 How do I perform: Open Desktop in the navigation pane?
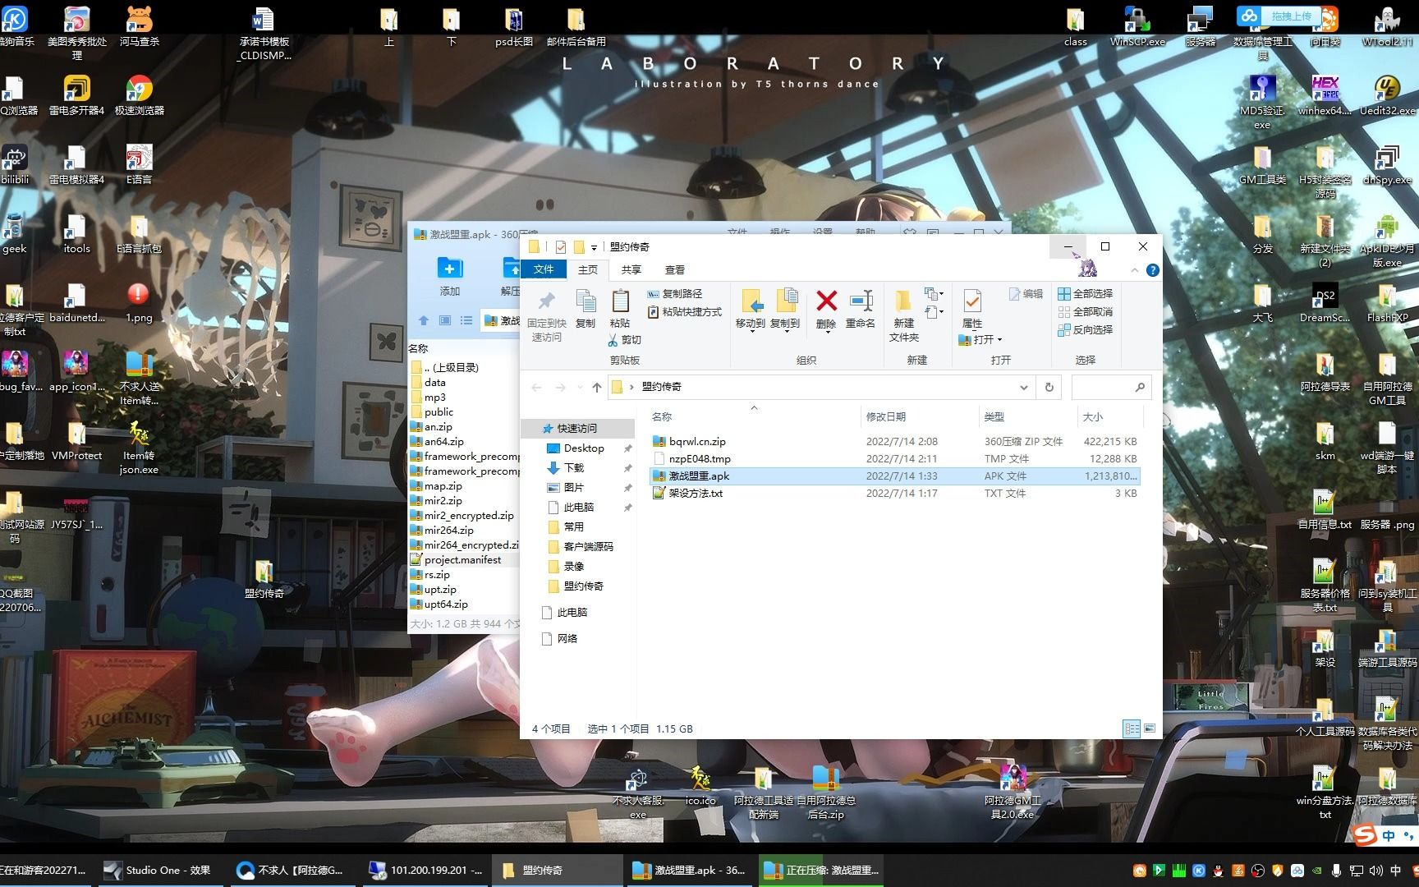(x=584, y=448)
